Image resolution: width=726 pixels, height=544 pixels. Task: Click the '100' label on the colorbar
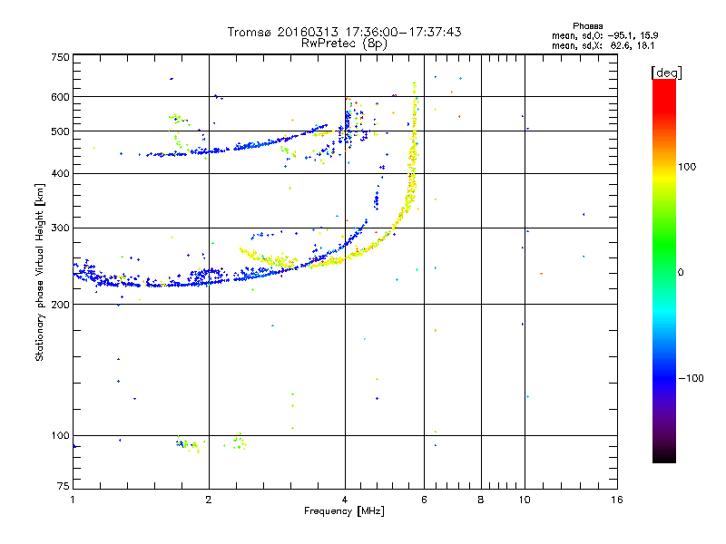pos(687,167)
